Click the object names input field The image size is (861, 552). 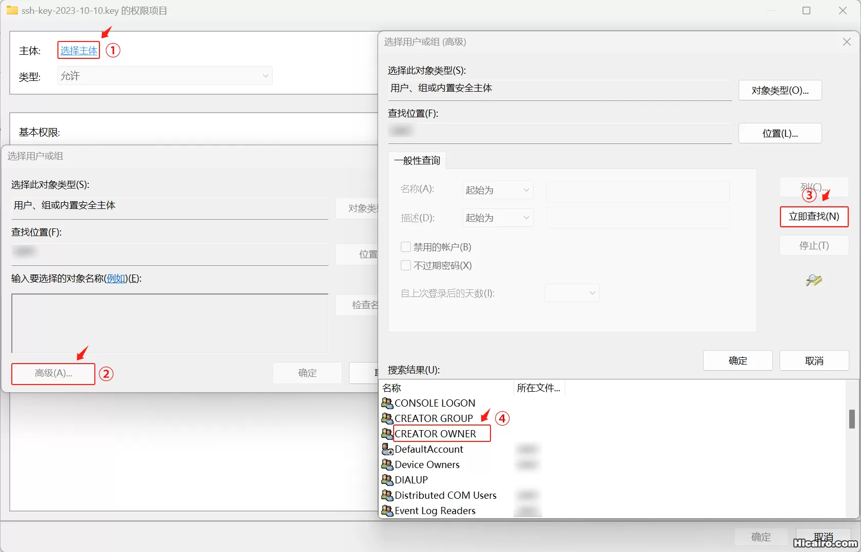point(169,323)
